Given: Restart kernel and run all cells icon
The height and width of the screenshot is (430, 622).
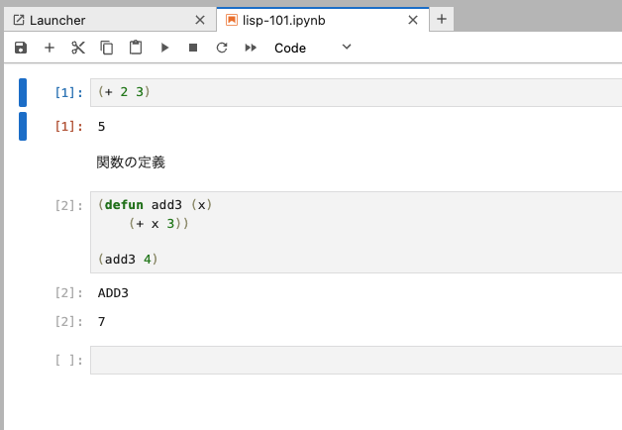Looking at the screenshot, I should pyautogui.click(x=251, y=48).
